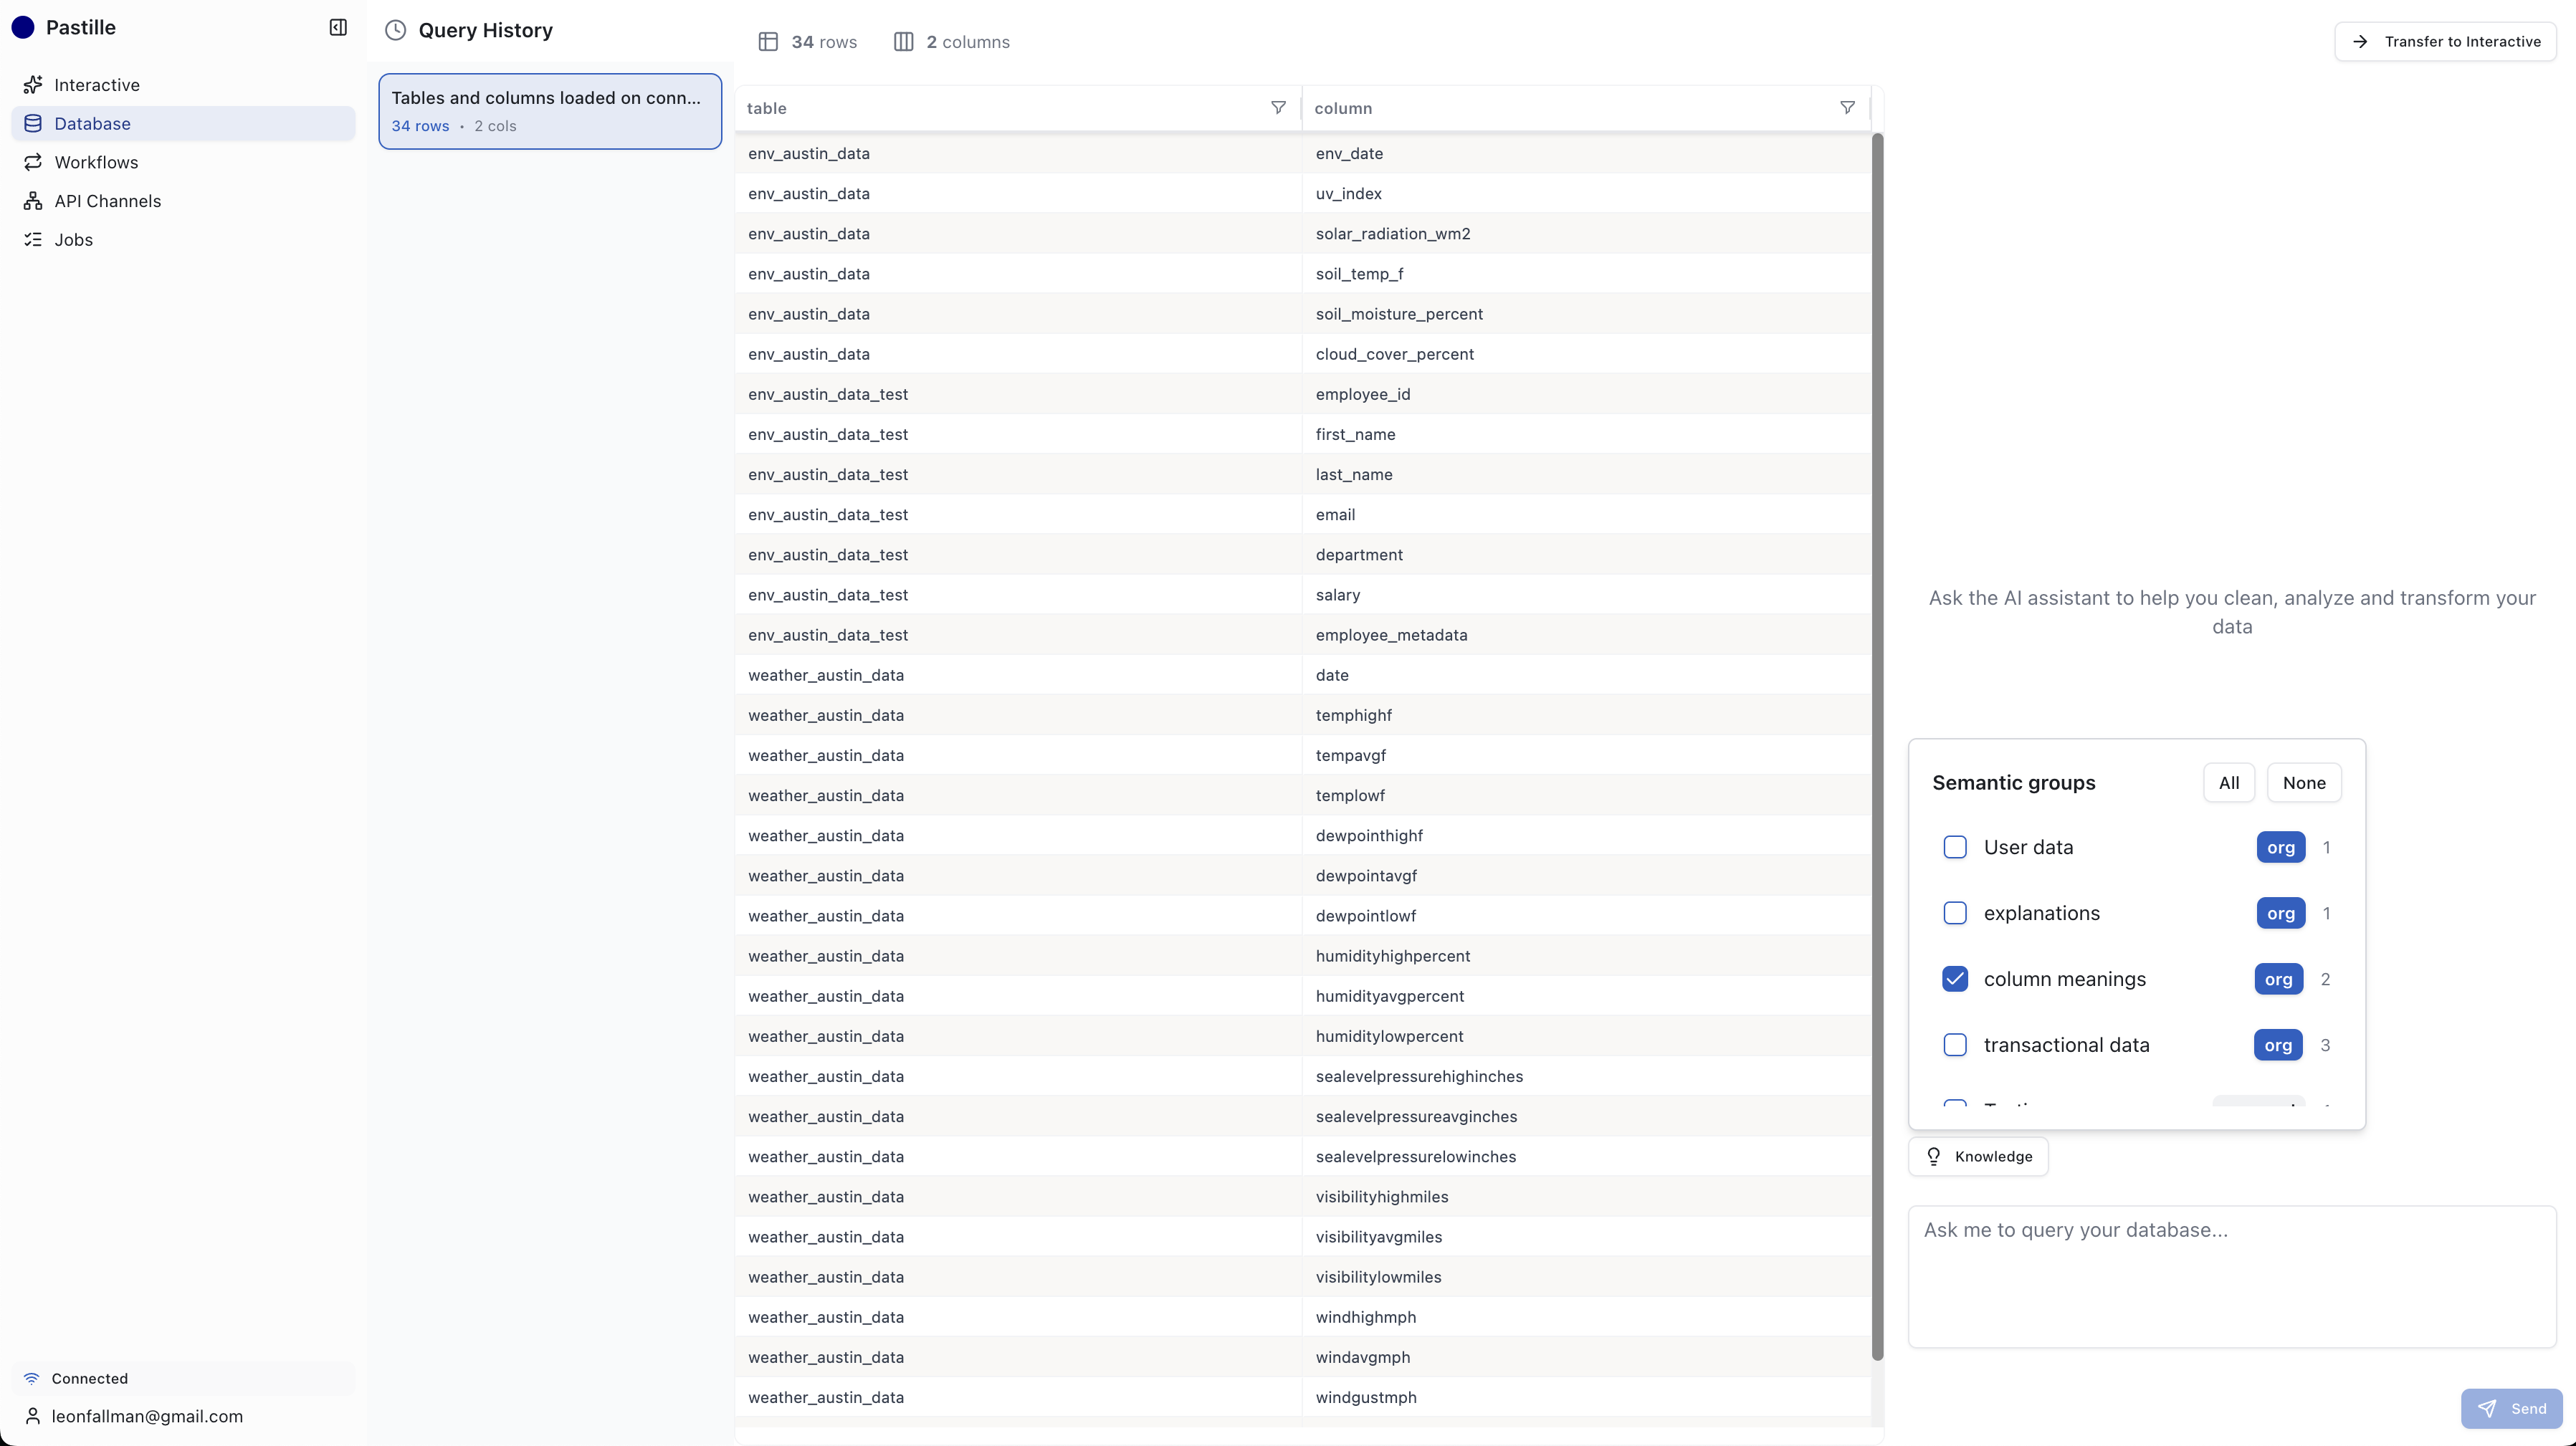
Task: Click the Workflows loop icon
Action: (33, 162)
